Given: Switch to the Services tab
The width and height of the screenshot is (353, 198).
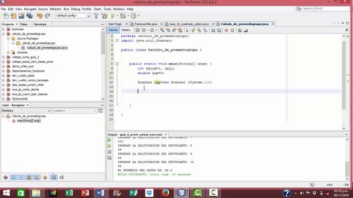Looking at the screenshot, I should pyautogui.click(x=40, y=24).
